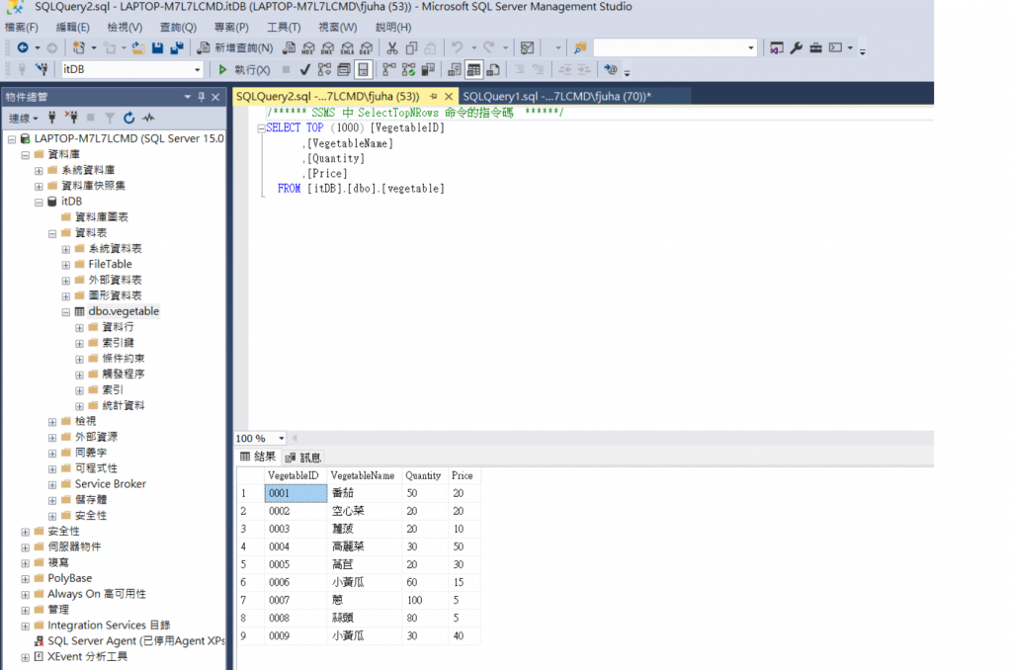
Task: Click Object Explorer activity monitor icon
Action: pos(148,118)
